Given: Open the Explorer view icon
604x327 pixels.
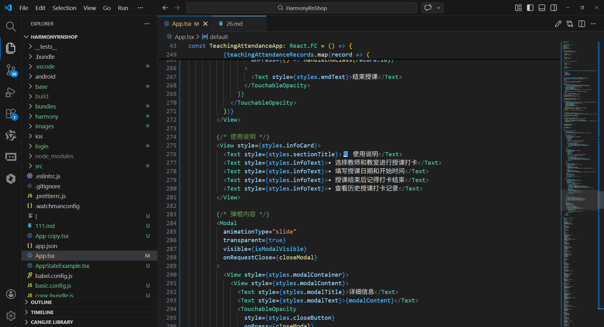Looking at the screenshot, I should (11, 48).
